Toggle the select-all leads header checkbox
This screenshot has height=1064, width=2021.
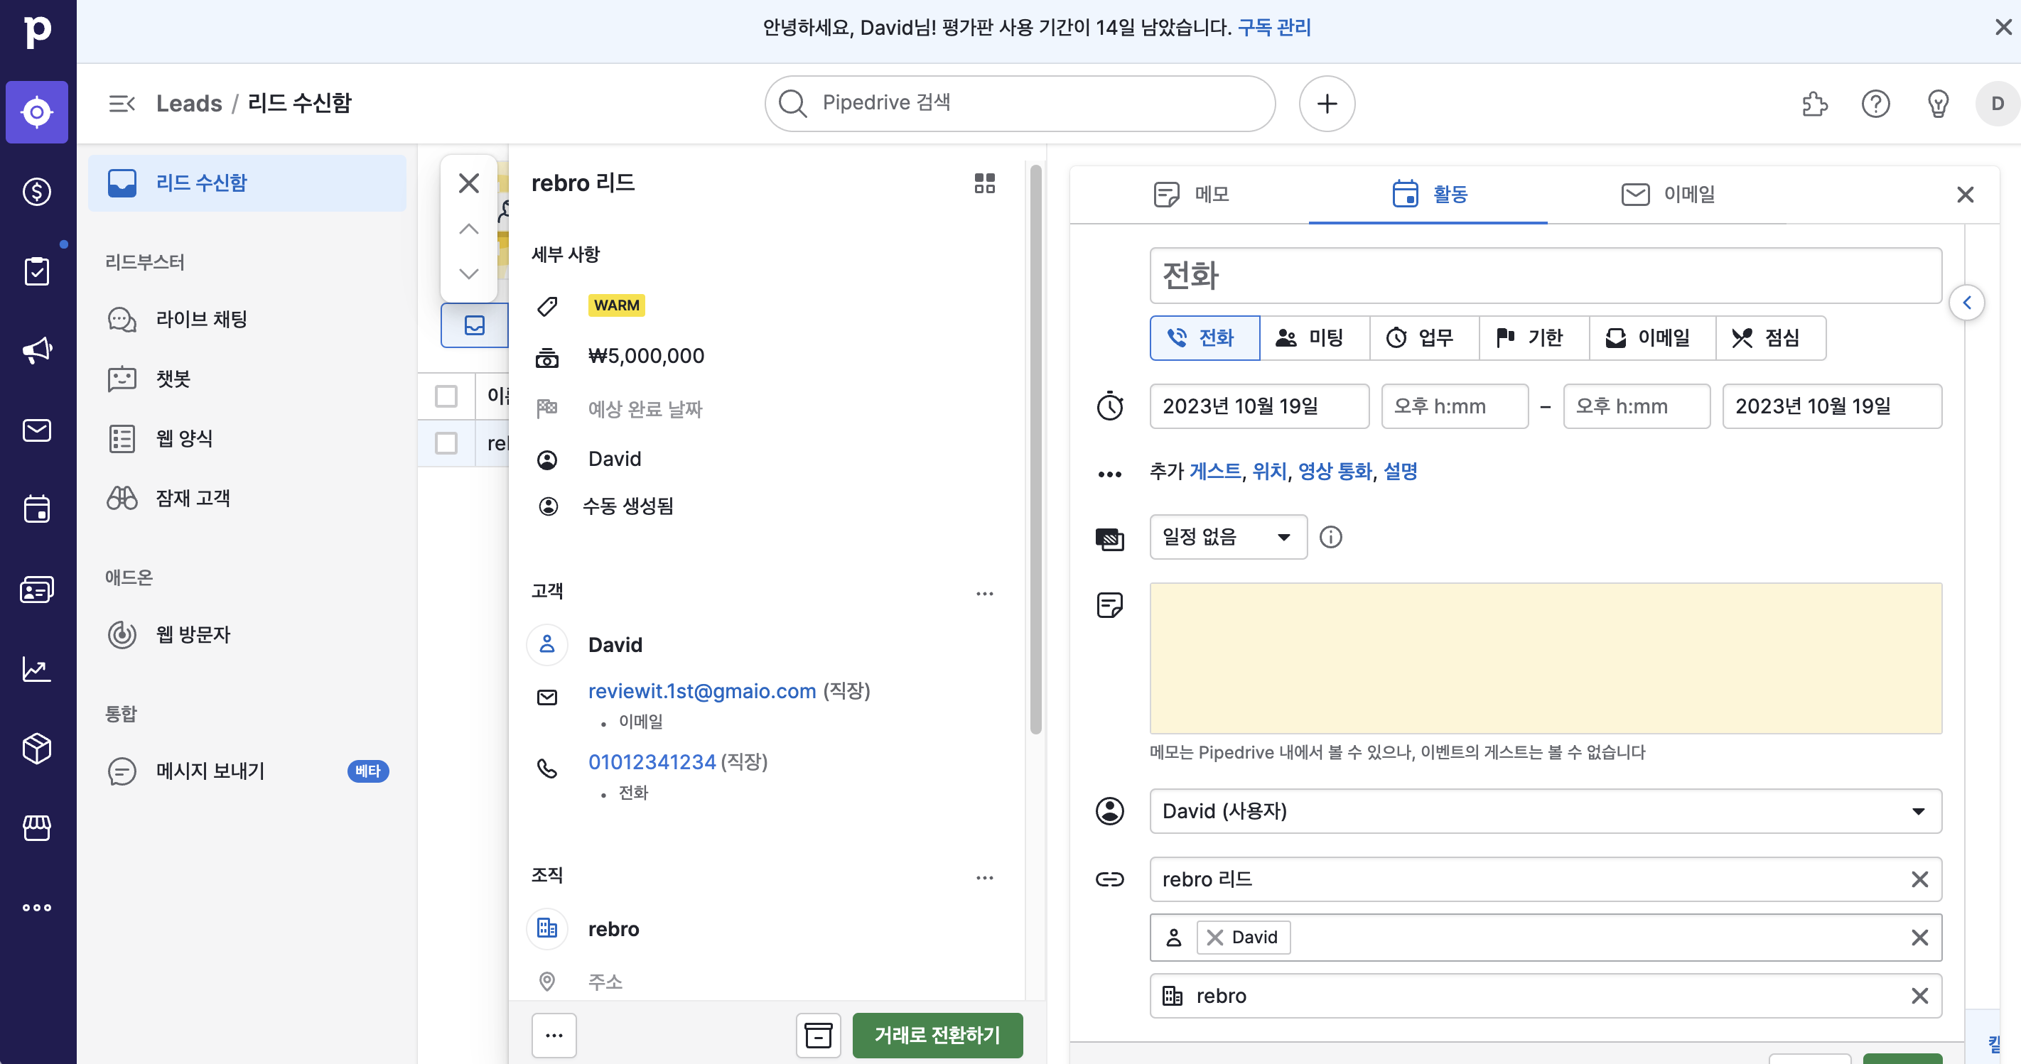[x=446, y=396]
